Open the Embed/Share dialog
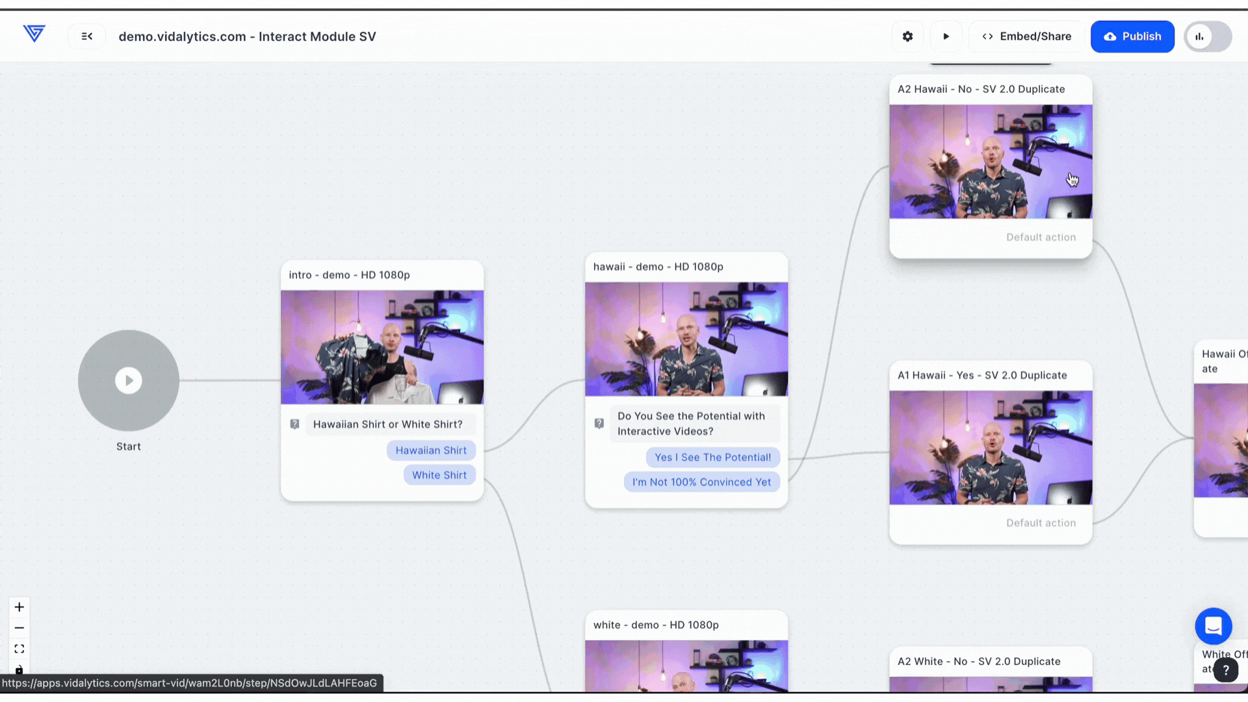Image resolution: width=1248 pixels, height=702 pixels. (x=1026, y=36)
